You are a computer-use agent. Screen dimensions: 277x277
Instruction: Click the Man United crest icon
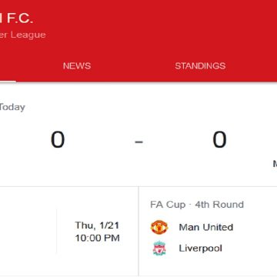(x=159, y=227)
